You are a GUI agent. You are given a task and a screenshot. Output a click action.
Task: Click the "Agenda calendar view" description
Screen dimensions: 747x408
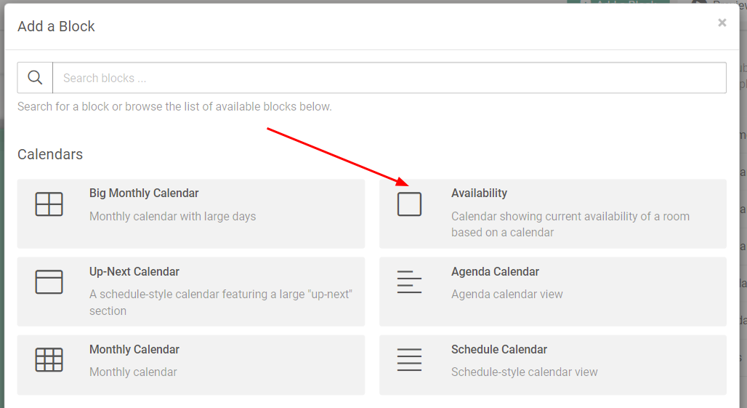point(506,295)
